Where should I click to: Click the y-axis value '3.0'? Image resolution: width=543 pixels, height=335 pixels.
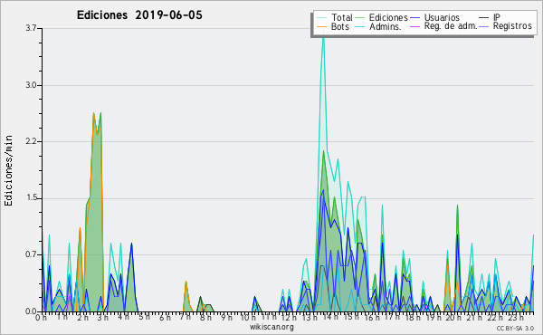pos(31,85)
